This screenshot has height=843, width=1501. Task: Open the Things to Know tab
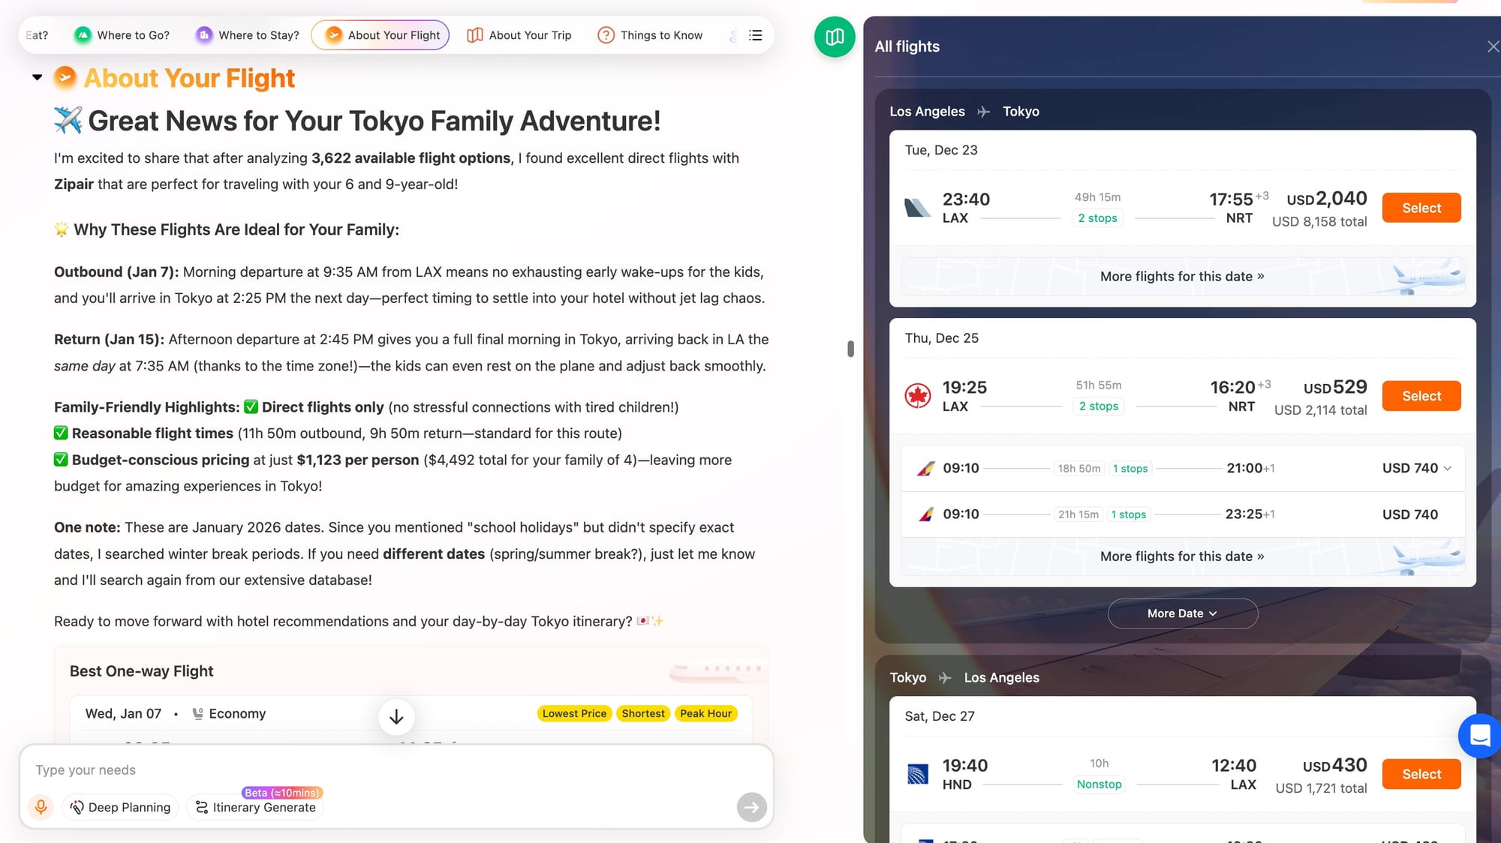pos(661,34)
